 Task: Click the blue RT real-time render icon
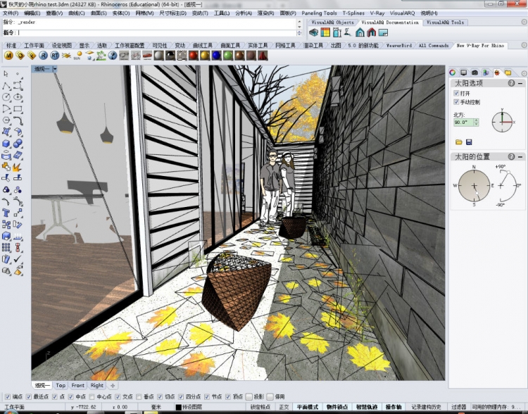(55, 55)
